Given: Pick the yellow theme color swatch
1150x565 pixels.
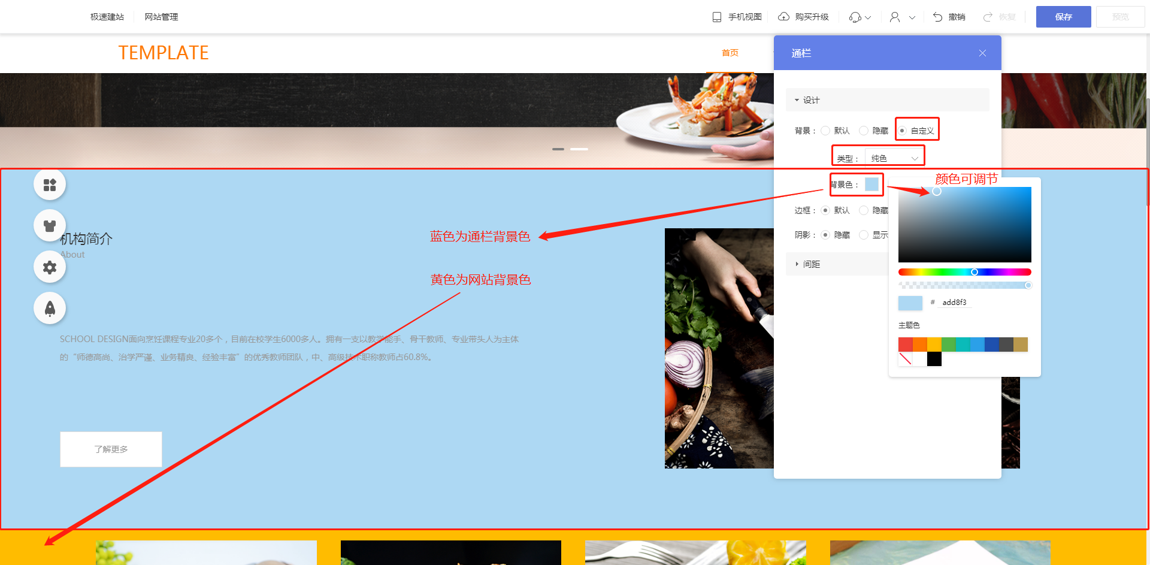Looking at the screenshot, I should [x=934, y=345].
